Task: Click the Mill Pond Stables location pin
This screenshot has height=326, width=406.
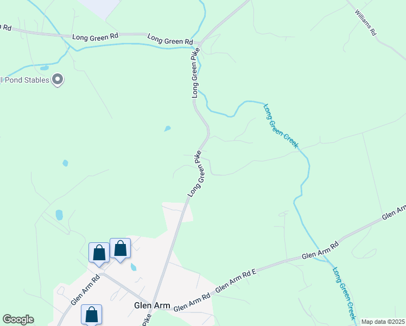Action: click(x=58, y=80)
